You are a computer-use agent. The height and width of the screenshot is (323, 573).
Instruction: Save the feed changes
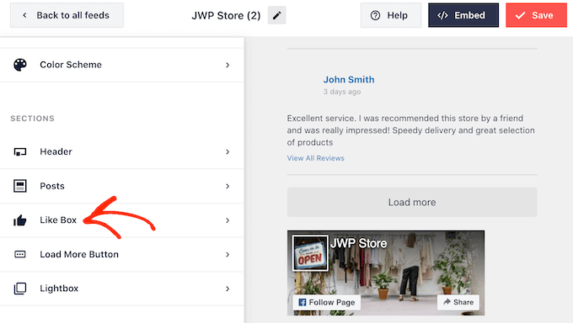(x=536, y=15)
